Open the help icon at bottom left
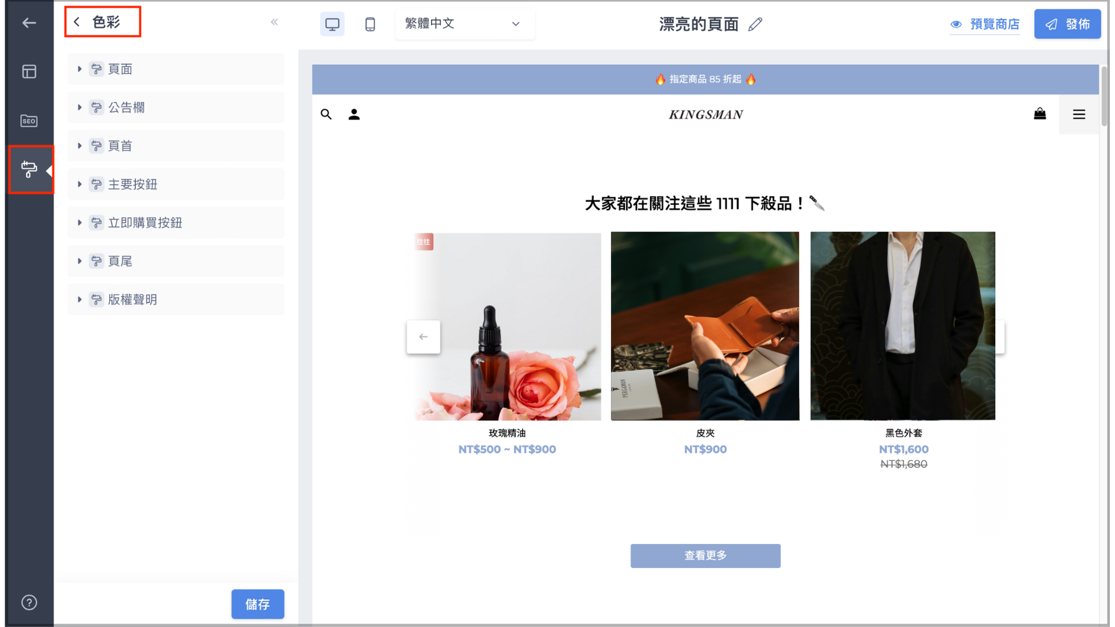This screenshot has width=1115, height=627. click(28, 602)
